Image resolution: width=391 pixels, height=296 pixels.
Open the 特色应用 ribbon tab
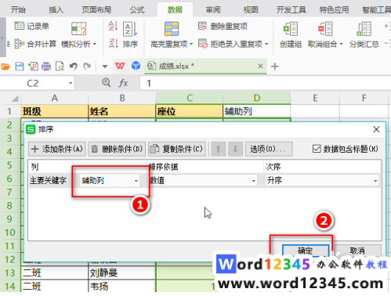[334, 10]
